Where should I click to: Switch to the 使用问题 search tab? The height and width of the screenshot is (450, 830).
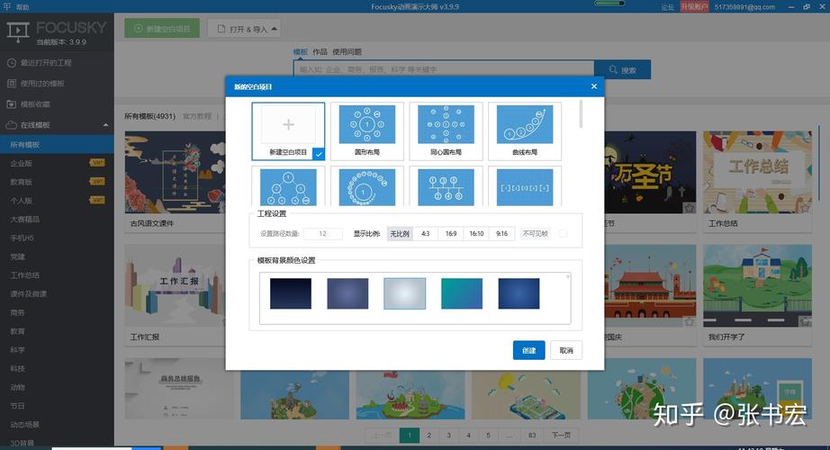pos(347,52)
